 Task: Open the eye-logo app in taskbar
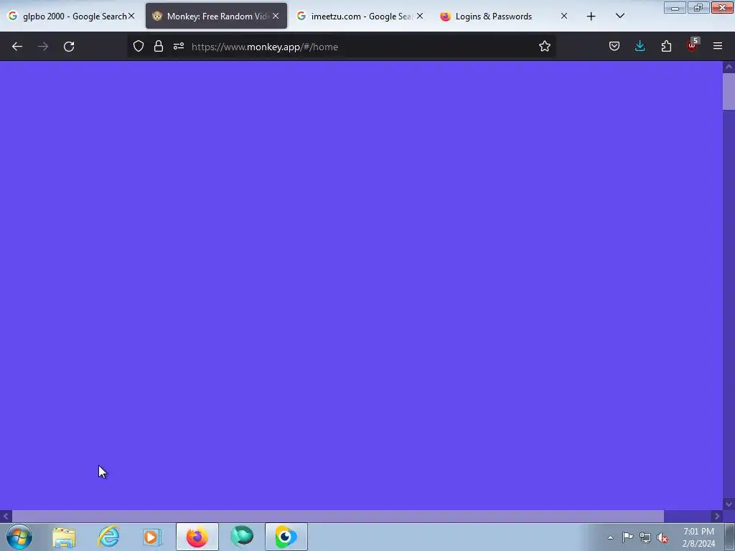pyautogui.click(x=286, y=537)
